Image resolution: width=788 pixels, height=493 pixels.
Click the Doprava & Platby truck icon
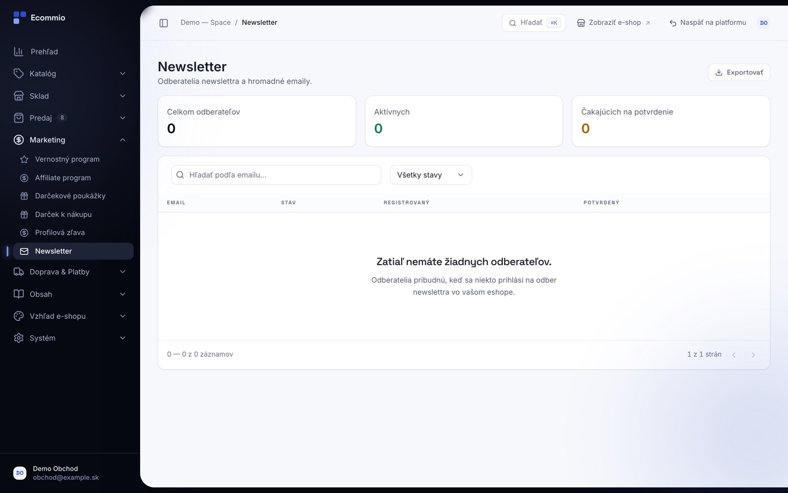pyautogui.click(x=19, y=272)
